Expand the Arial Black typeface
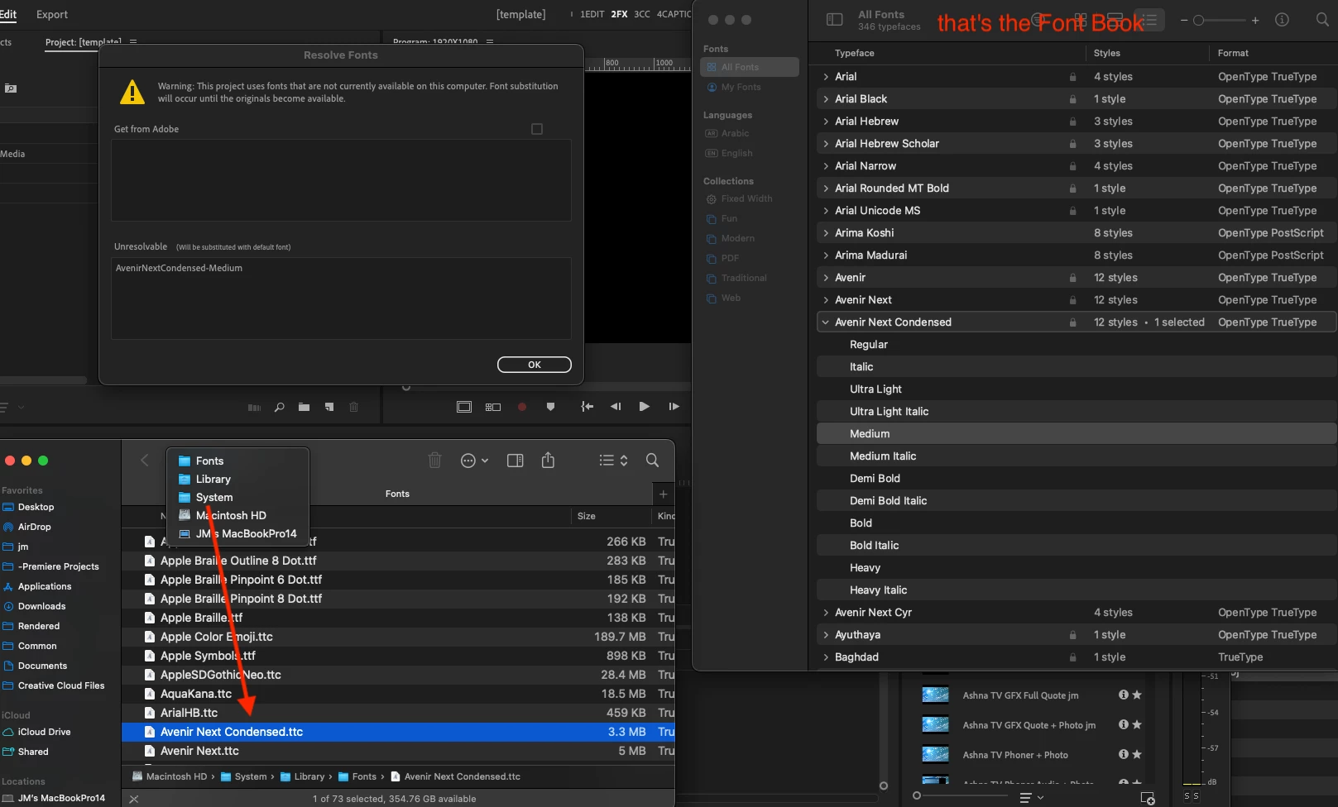The image size is (1338, 807). pyautogui.click(x=826, y=99)
